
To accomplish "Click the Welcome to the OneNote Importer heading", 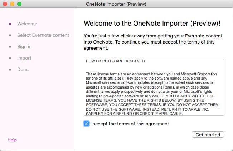I will (152, 24).
